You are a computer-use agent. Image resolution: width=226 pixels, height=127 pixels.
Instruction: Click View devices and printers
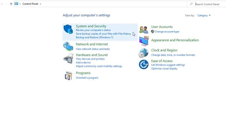(90, 59)
